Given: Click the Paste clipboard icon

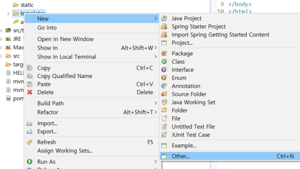Looking at the screenshot, I should (30, 84).
